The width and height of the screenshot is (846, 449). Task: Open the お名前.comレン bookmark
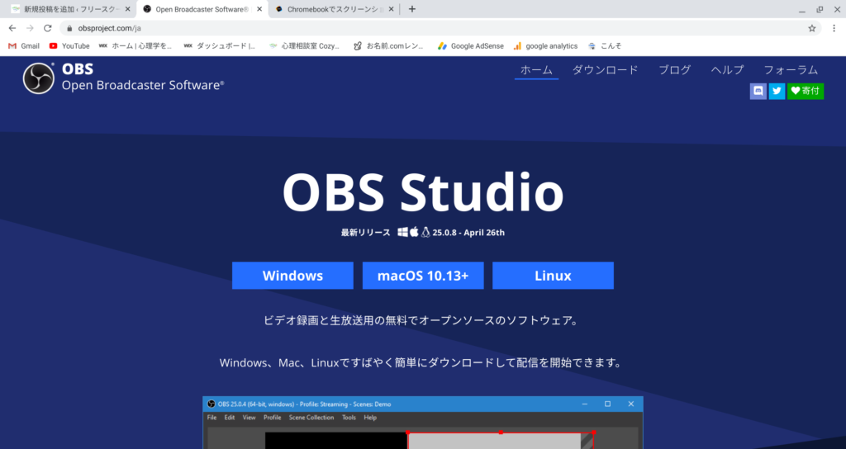point(388,46)
